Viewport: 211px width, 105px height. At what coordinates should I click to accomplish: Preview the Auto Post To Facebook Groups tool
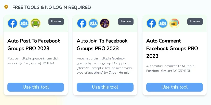click(x=56, y=22)
